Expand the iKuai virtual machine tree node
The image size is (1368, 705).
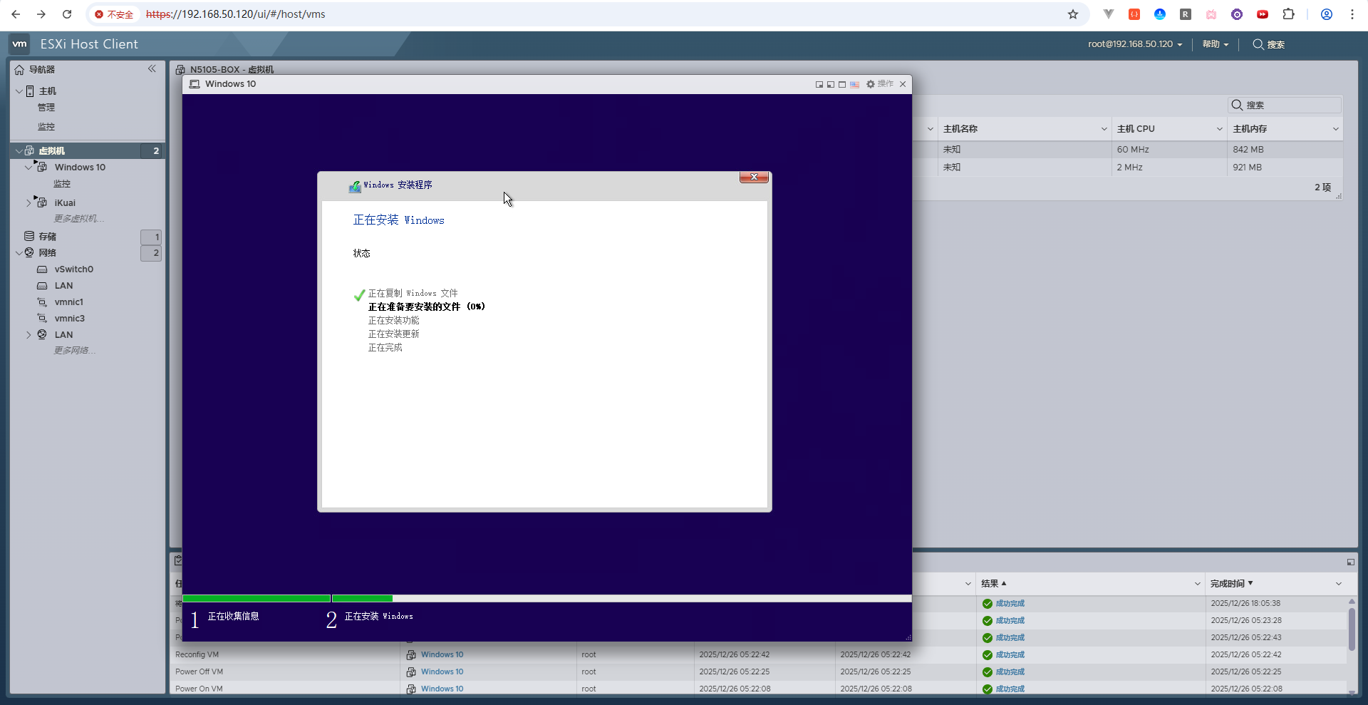pyautogui.click(x=28, y=203)
